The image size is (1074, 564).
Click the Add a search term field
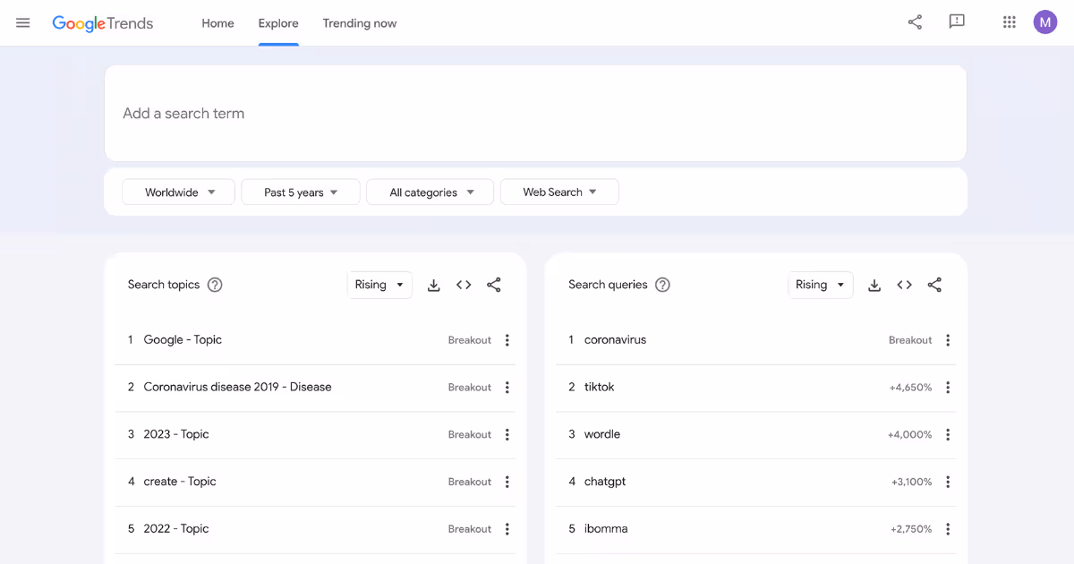[x=535, y=114]
